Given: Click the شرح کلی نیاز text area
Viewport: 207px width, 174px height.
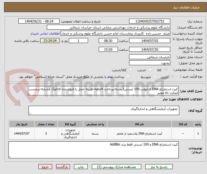Looking at the screenshot, I should click(103, 91).
